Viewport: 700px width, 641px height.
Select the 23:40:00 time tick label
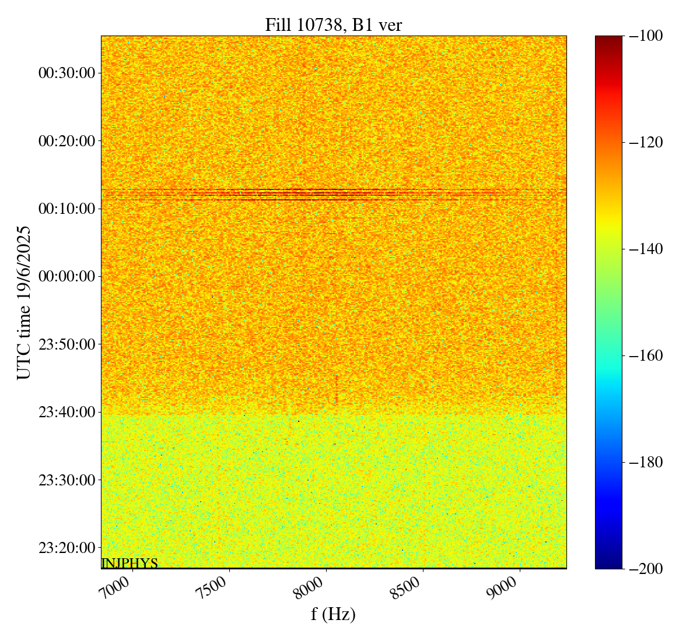(x=66, y=412)
